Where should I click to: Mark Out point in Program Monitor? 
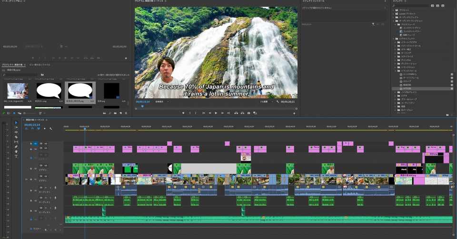(x=196, y=113)
